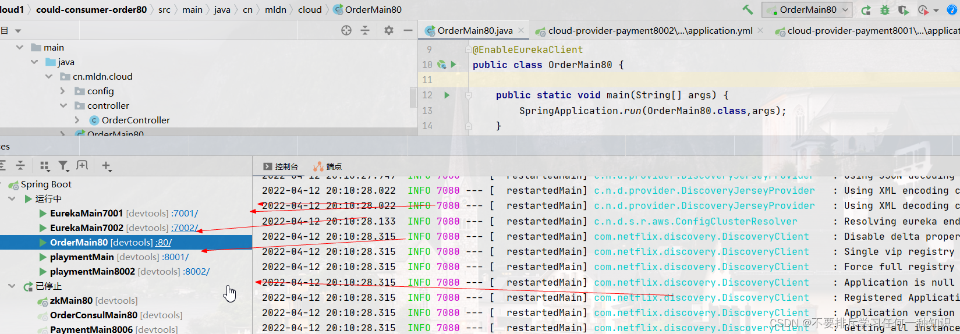The height and width of the screenshot is (334, 960).
Task: Collapse the controller package
Action: point(63,105)
